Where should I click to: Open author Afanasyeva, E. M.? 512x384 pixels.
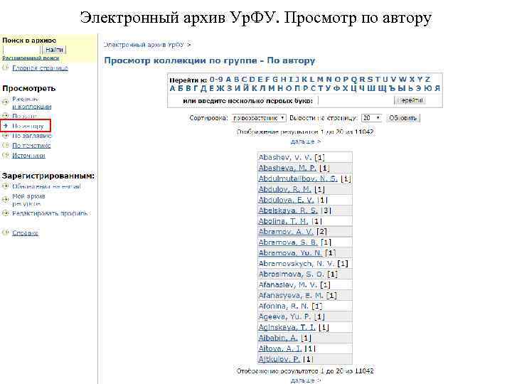coord(291,296)
